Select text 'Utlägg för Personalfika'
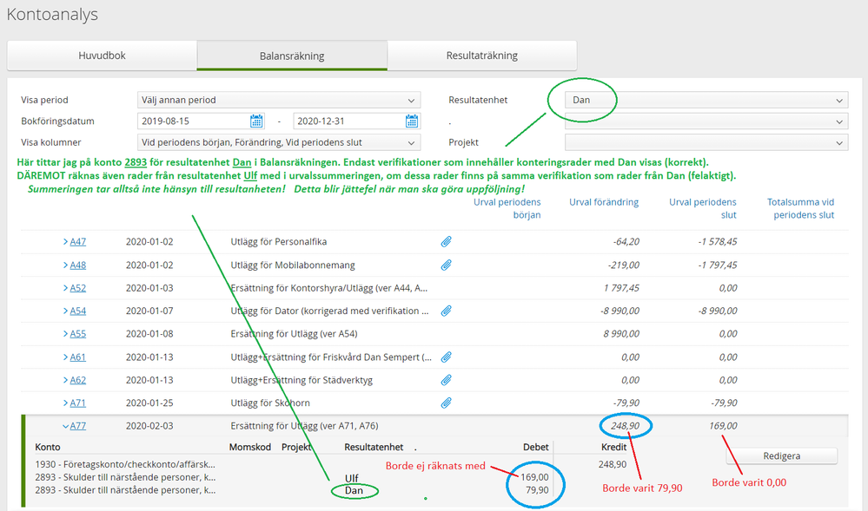The width and height of the screenshot is (868, 511). click(278, 242)
